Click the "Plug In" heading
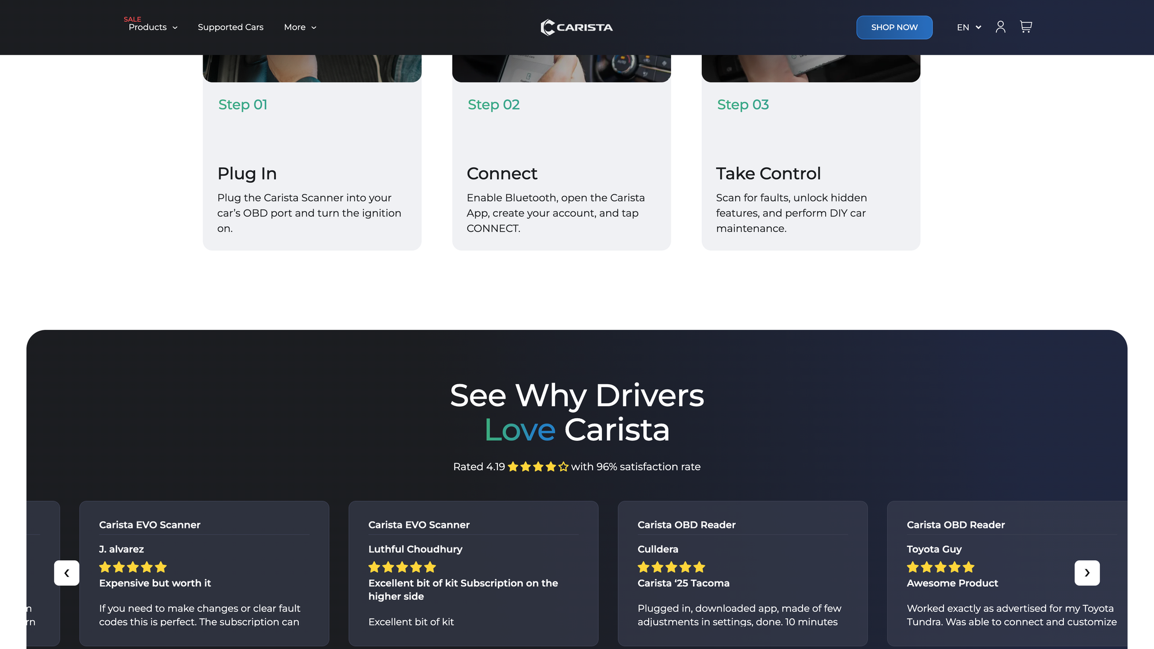This screenshot has height=649, width=1154. pos(247,174)
